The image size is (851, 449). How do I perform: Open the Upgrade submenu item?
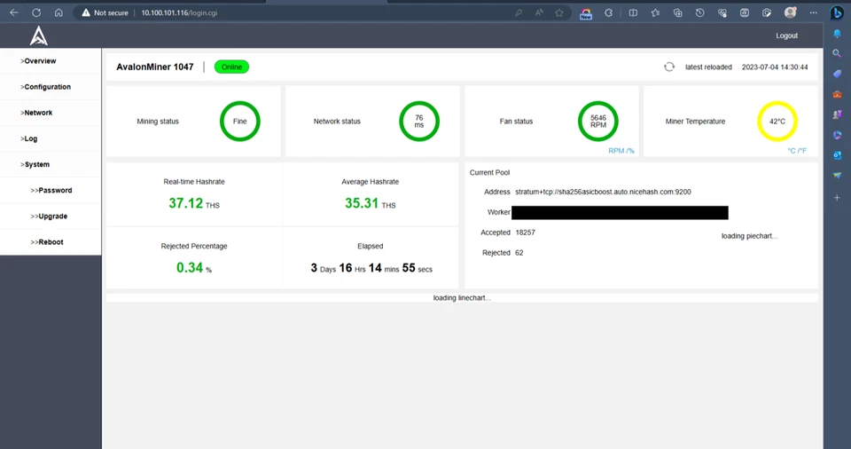pyautogui.click(x=49, y=217)
